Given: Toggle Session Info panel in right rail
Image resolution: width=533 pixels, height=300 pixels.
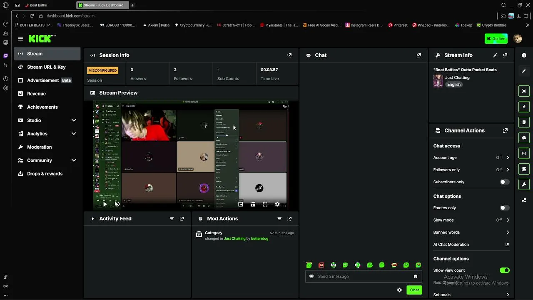Looking at the screenshot, I should [524, 153].
